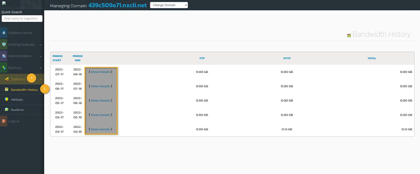Image resolution: width=420 pixels, height=174 pixels.
Task: Click the domain name 439c509e71.nxcli.net
Action: [117, 5]
